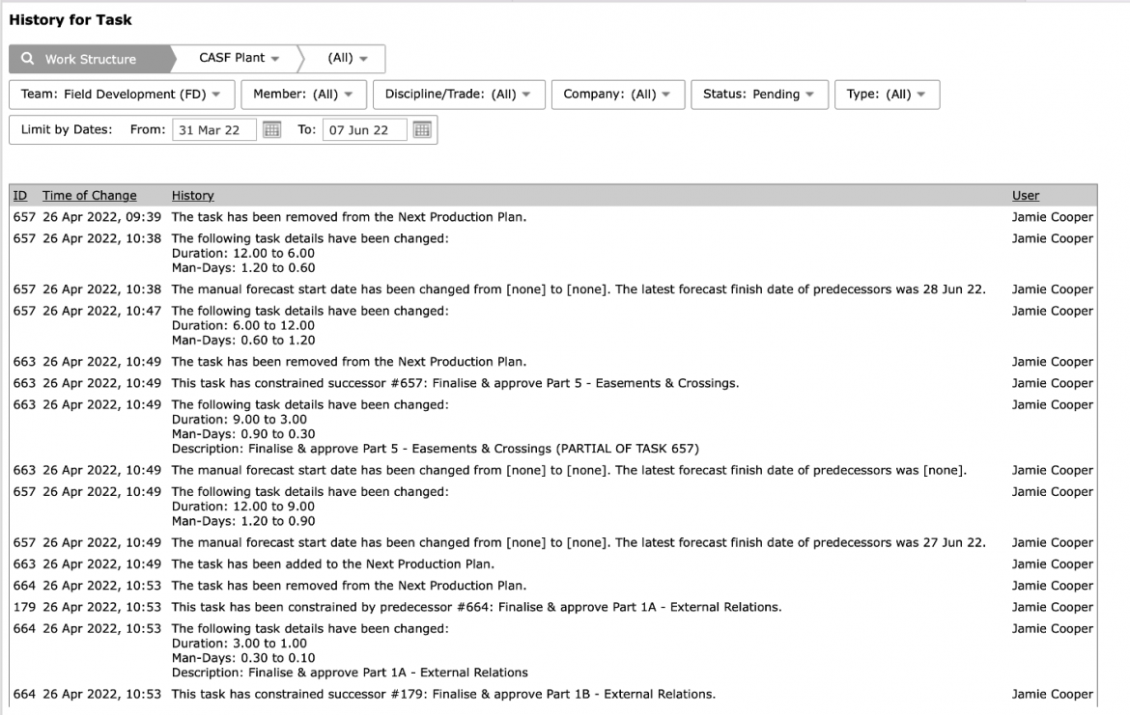Image resolution: width=1130 pixels, height=715 pixels.
Task: Change the Status: Pending filter
Action: pos(759,95)
